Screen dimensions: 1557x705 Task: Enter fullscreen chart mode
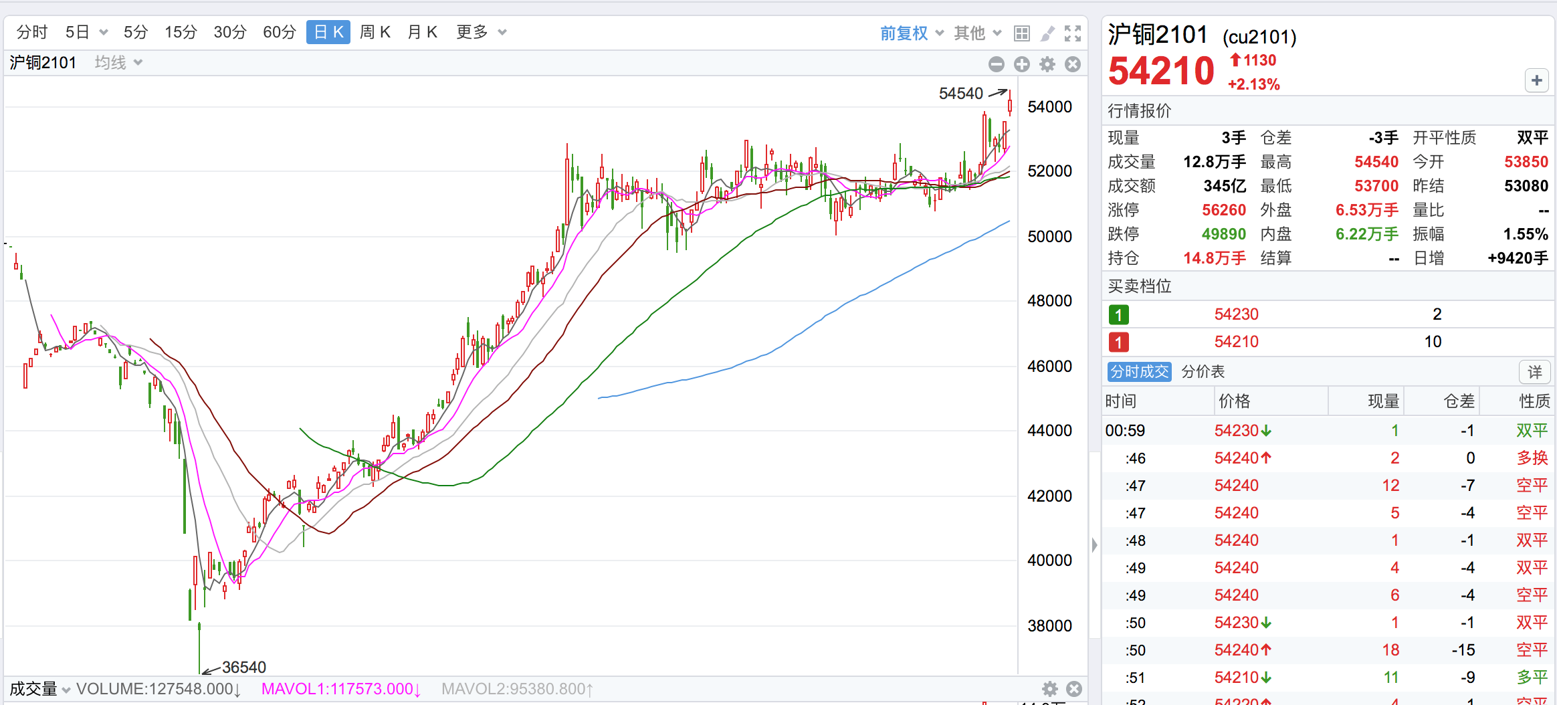1073,33
